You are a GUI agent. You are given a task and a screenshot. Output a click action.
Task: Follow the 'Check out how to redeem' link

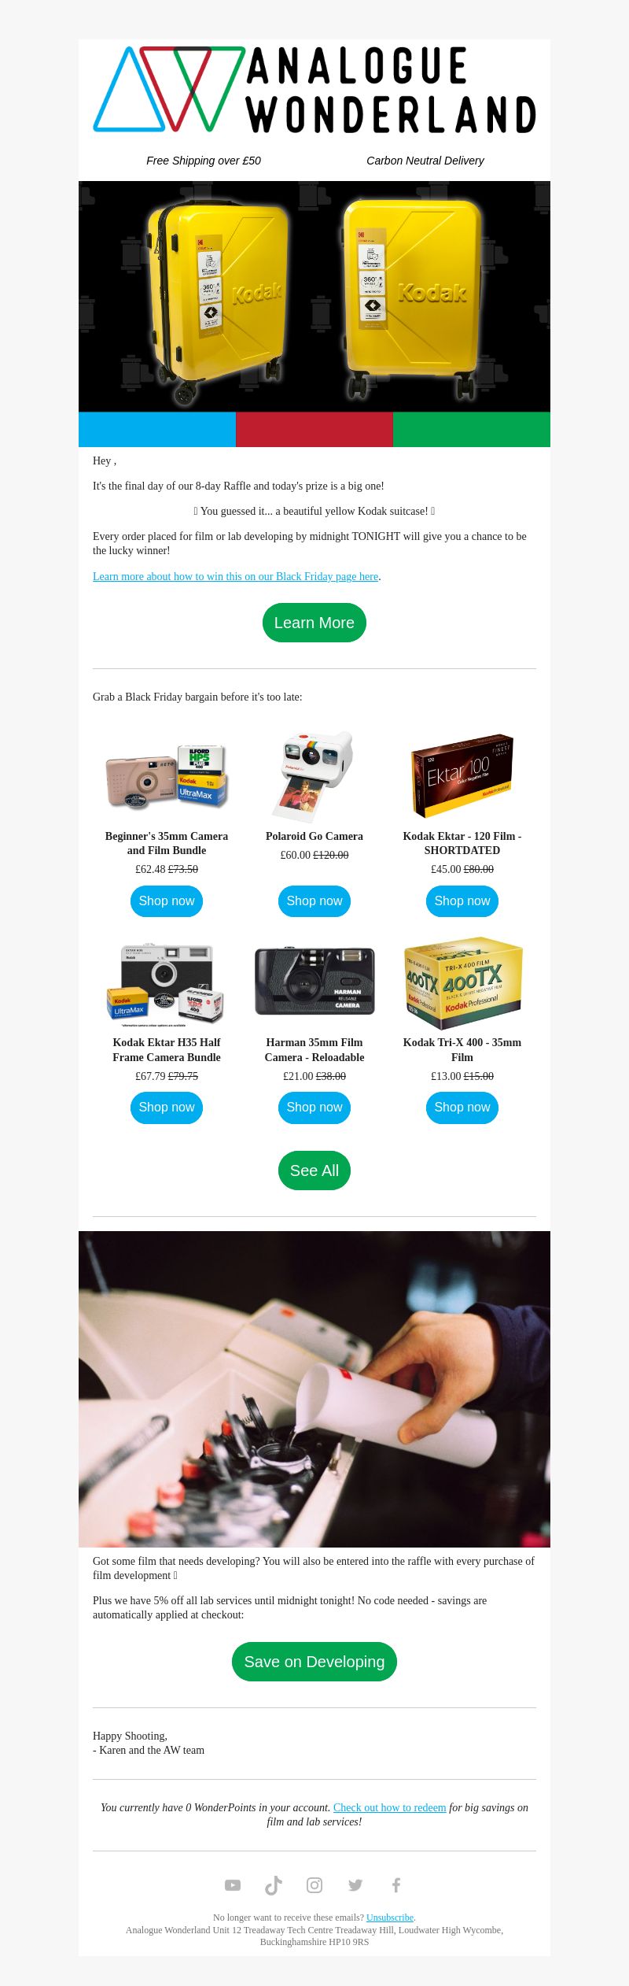390,1807
